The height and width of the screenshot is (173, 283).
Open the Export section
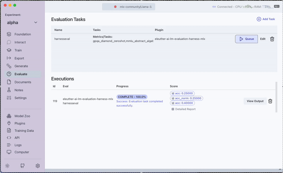(x=19, y=58)
